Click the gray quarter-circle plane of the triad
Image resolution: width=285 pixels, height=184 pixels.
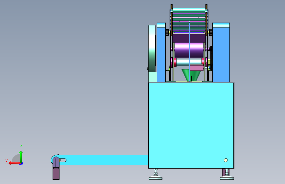click(x=16, y=158)
